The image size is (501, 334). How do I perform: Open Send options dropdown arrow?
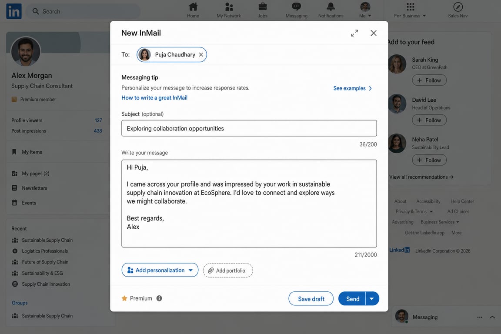coord(372,298)
